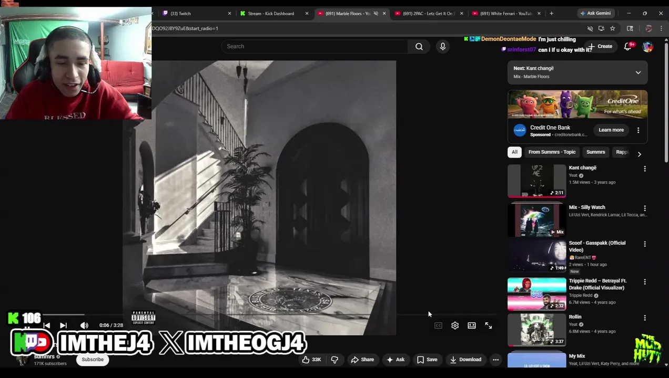Switch to Stream - Kick Dashboard tab
669x378 pixels.
270,13
